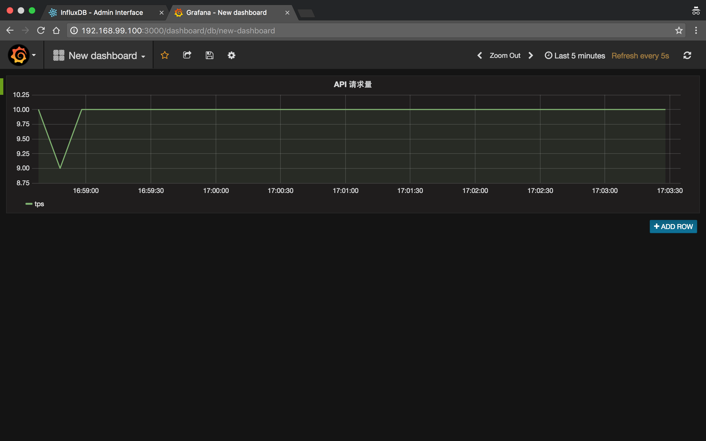The image size is (706, 441).
Task: Star this dashboard as favorite
Action: [165, 55]
